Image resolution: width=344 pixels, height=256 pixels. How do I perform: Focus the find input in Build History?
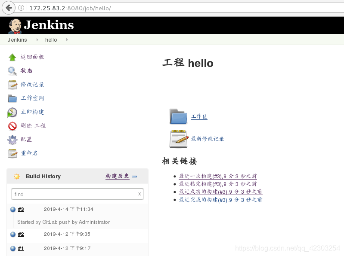tap(77, 194)
